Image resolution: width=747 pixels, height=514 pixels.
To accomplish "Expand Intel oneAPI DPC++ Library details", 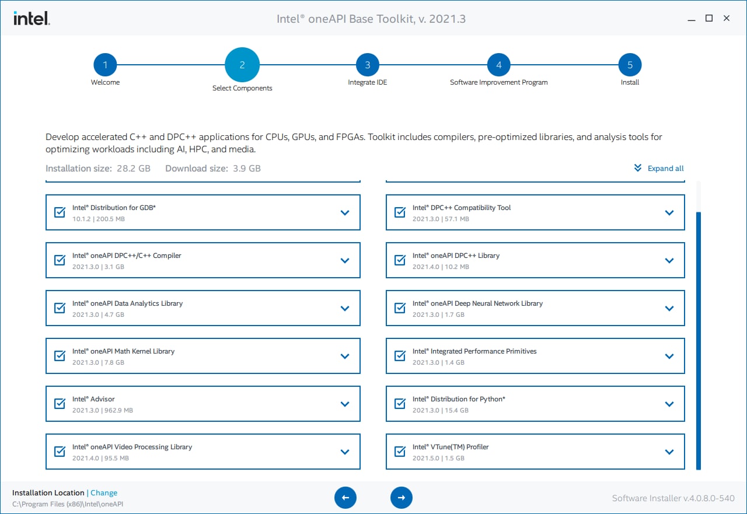I will 669,261.
